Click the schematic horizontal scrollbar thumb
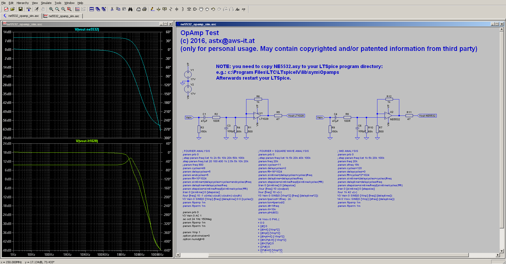506x264 pixels. (x=338, y=255)
